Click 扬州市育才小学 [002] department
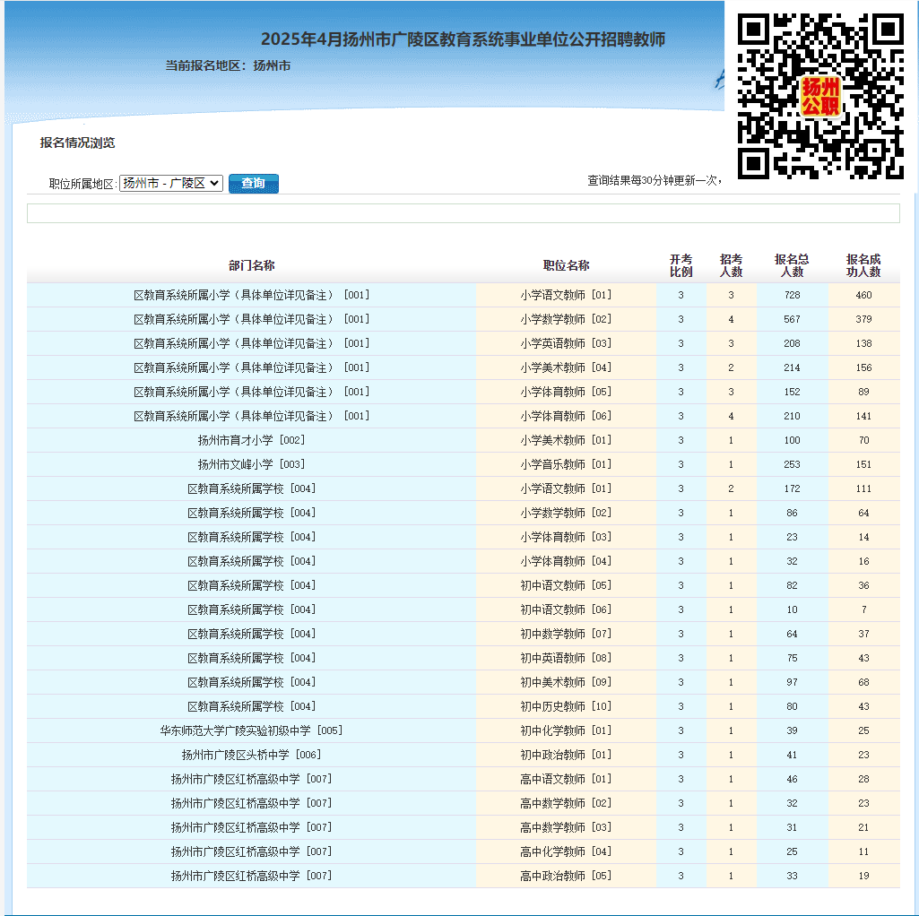 click(x=251, y=440)
